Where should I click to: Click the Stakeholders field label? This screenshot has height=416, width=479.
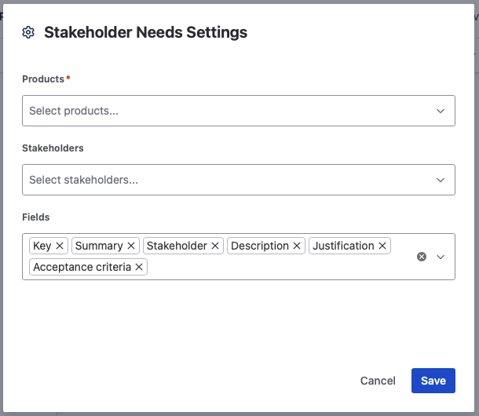pos(53,148)
